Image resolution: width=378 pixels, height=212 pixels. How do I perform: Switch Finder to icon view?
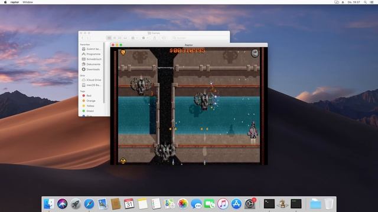pos(109,38)
